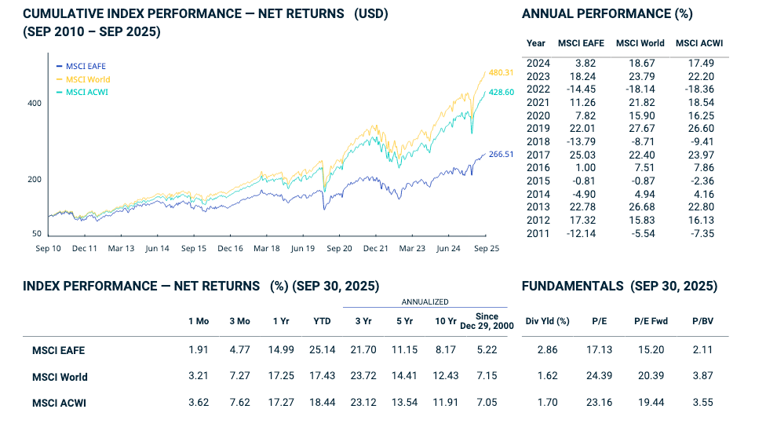Click the 480.31 end value label

point(501,72)
